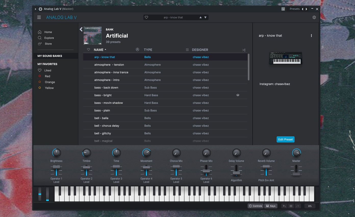This screenshot has height=217, width=355.
Task: Open the Presets menu in title bar
Action: pos(295,9)
